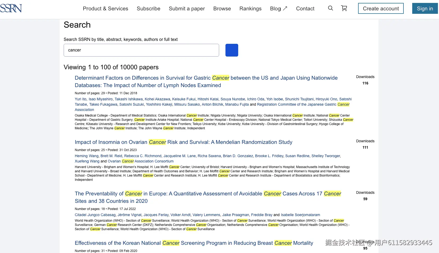
Task: Click the blue search submit button
Action: click(x=232, y=50)
